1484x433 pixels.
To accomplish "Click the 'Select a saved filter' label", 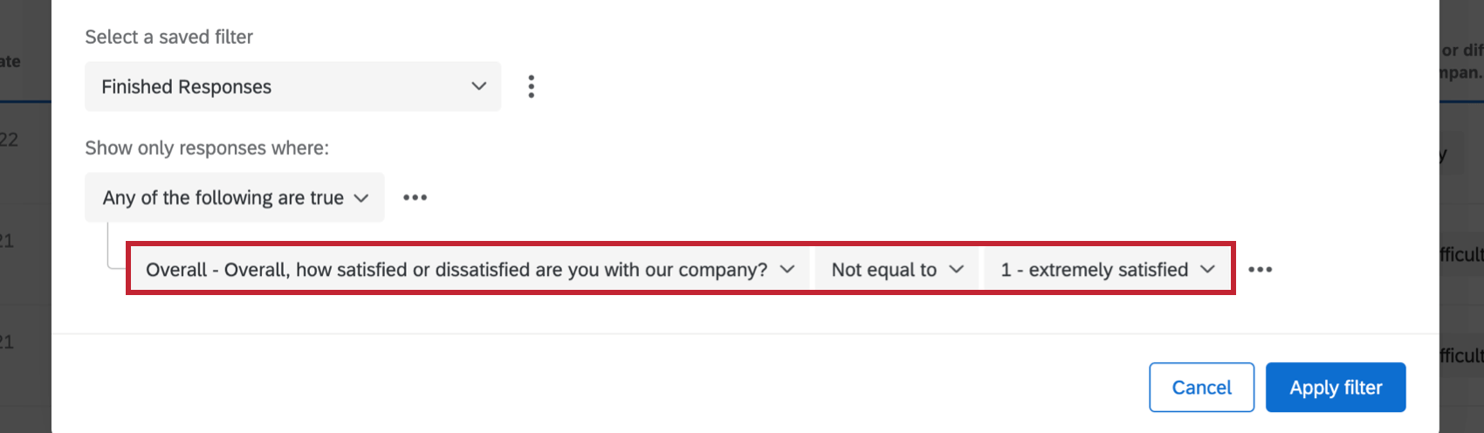I will [x=168, y=37].
